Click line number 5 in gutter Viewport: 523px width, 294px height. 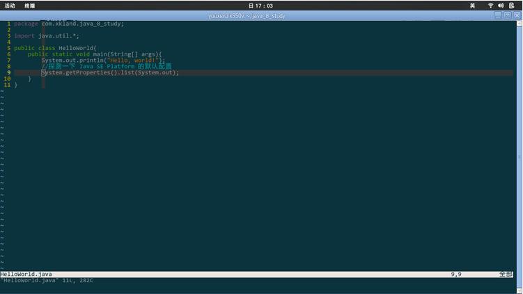8,48
